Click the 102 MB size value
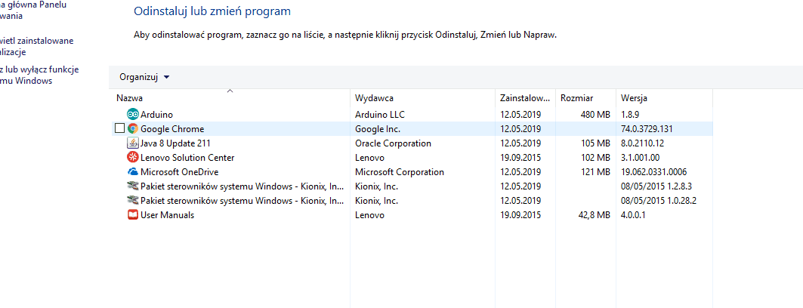The width and height of the screenshot is (803, 308). pos(595,158)
